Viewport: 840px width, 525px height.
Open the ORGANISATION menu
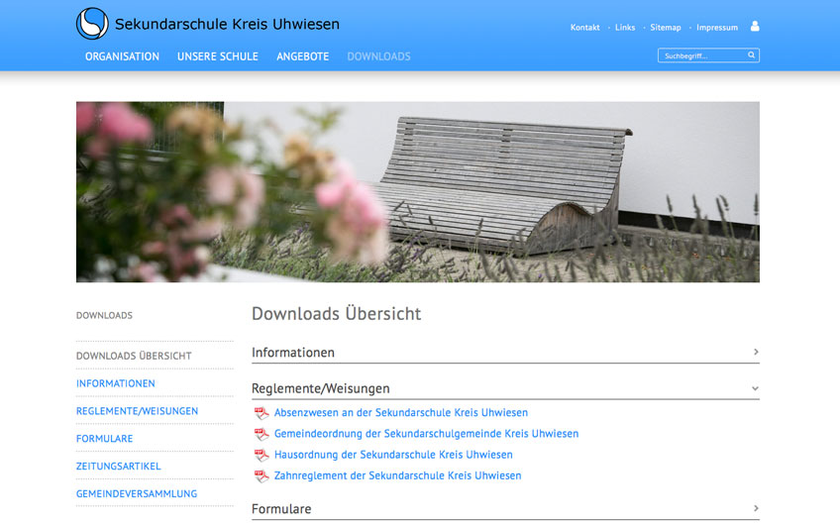[x=122, y=56]
